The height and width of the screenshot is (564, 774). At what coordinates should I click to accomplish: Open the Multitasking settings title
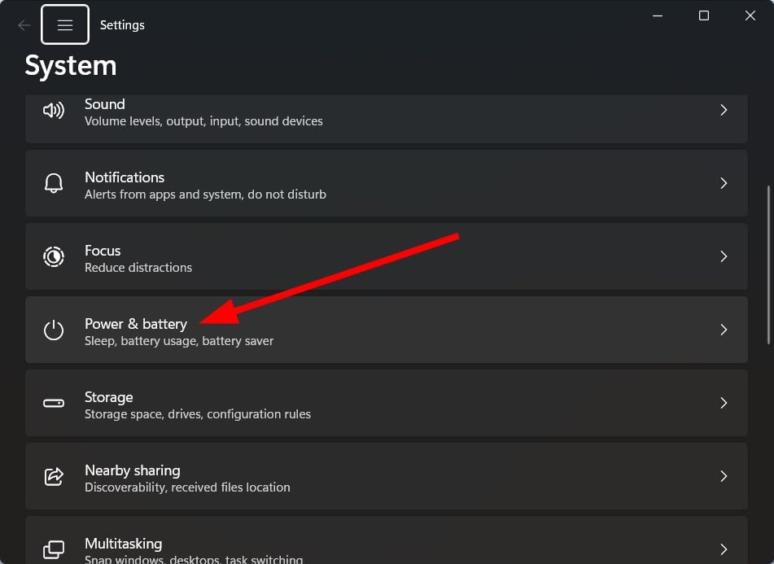[x=124, y=544]
